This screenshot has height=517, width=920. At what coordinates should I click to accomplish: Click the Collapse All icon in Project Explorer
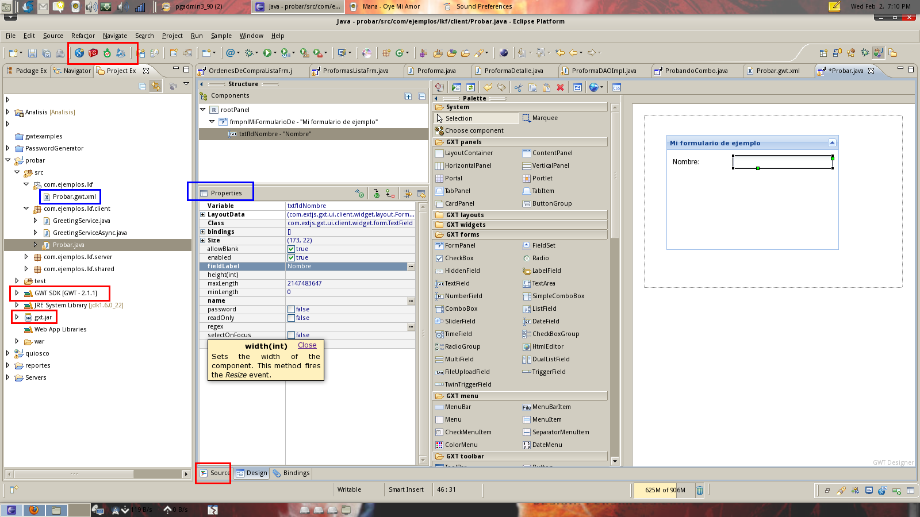click(143, 86)
